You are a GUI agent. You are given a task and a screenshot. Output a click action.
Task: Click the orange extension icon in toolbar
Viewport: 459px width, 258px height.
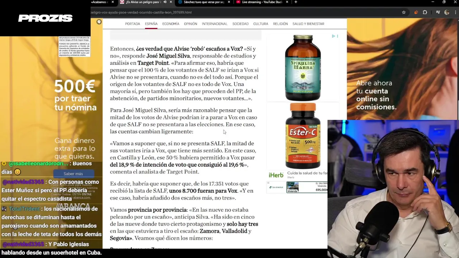pyautogui.click(x=416, y=12)
